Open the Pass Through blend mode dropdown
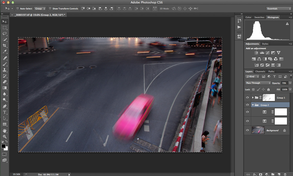This screenshot has height=176, width=293. click(258, 83)
